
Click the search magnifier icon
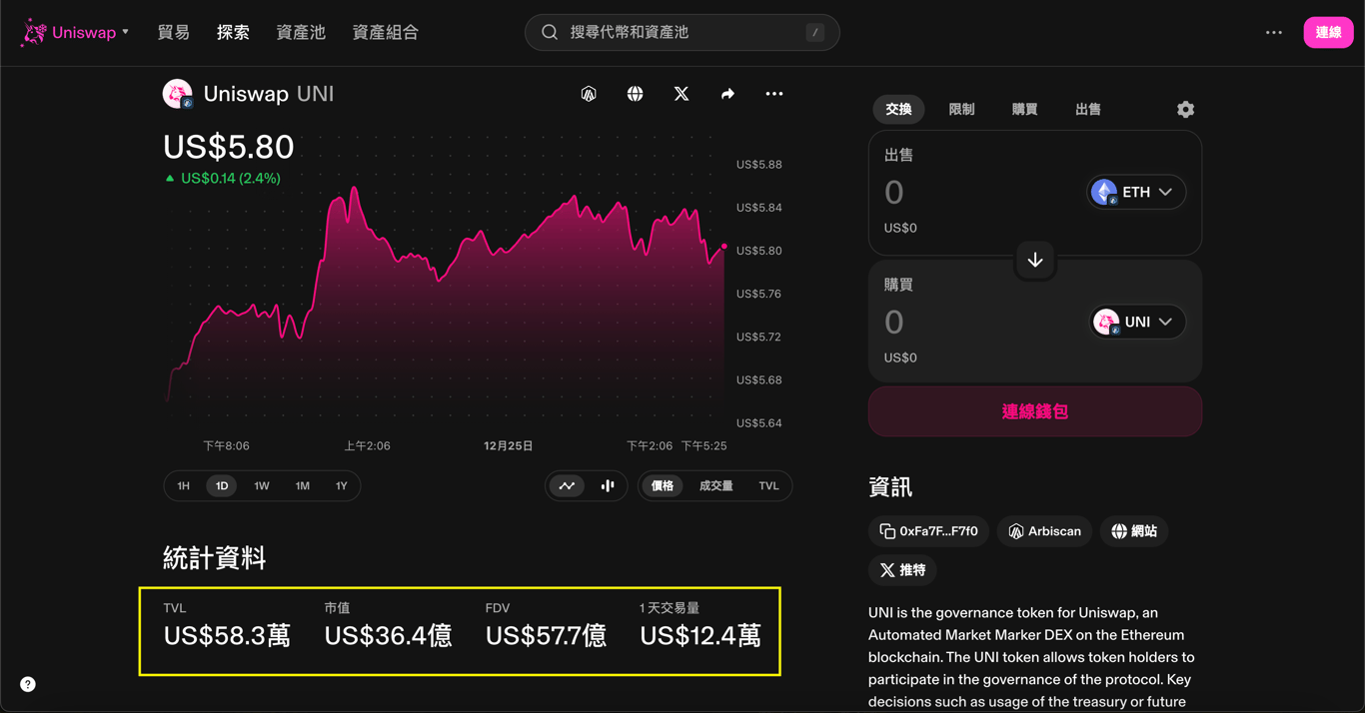tap(550, 32)
